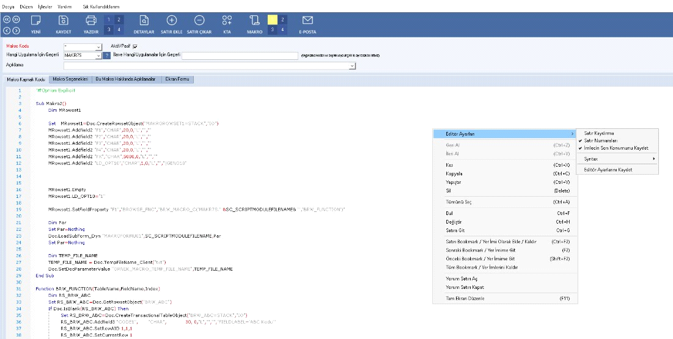Click the İlave Hangi Uygulamalar input field
The width and height of the screenshot is (673, 339).
tap(240, 56)
